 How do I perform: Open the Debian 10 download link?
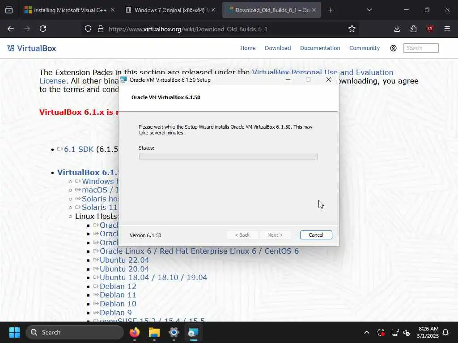pyautogui.click(x=118, y=304)
